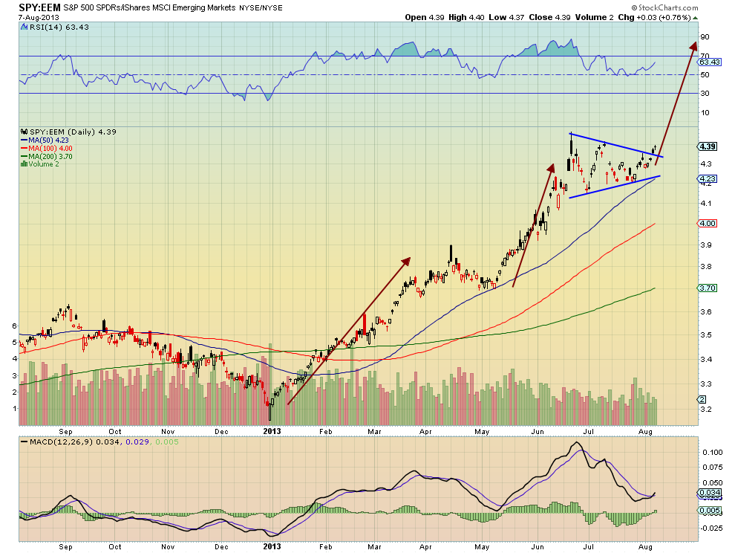The height and width of the screenshot is (553, 735).
Task: Click the NYSE/NYSE exchange label
Action: point(261,8)
